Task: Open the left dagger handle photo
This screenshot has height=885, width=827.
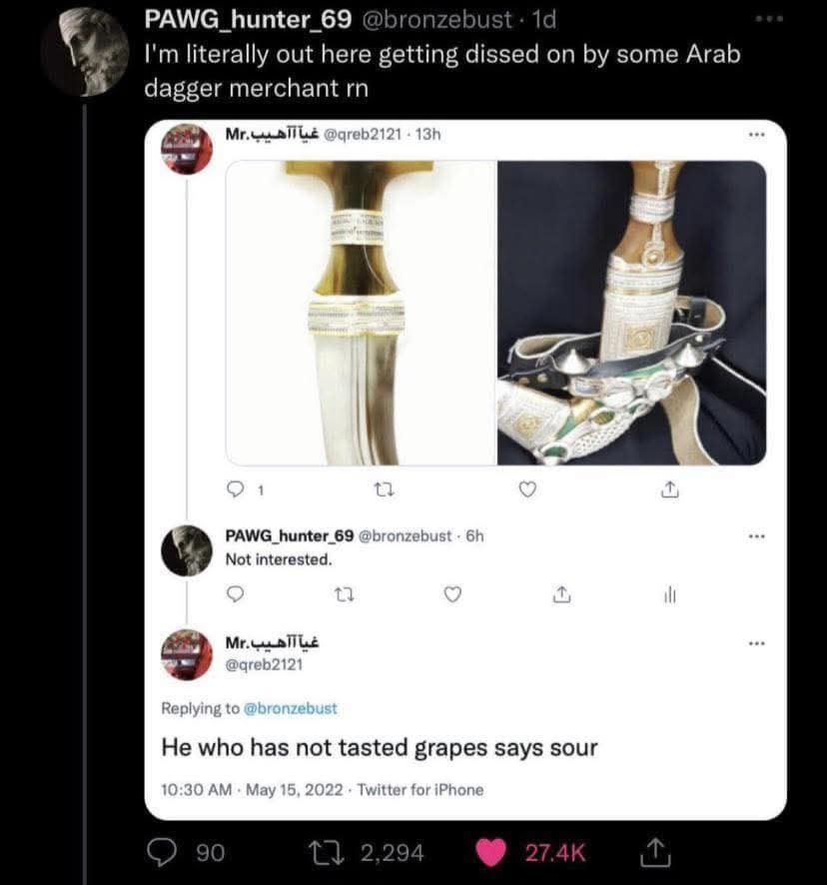Action: point(360,313)
